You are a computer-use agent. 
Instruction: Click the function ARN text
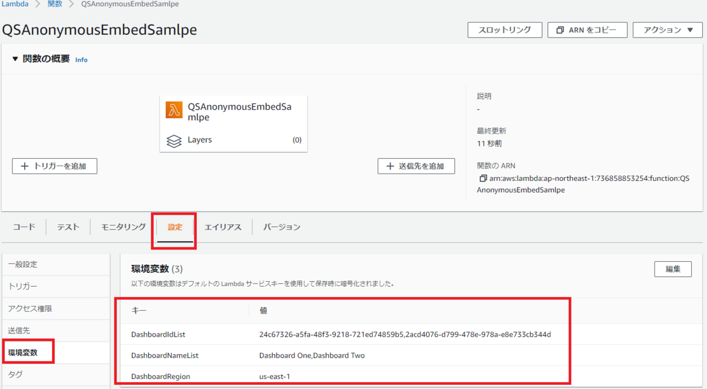(583, 184)
